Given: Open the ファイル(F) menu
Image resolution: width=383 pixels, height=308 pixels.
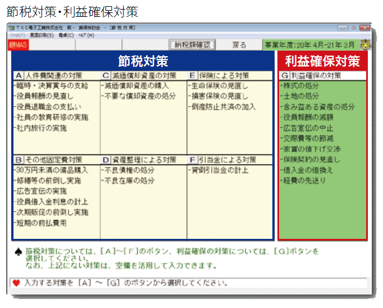Looking at the screenshot, I should [x=17, y=35].
